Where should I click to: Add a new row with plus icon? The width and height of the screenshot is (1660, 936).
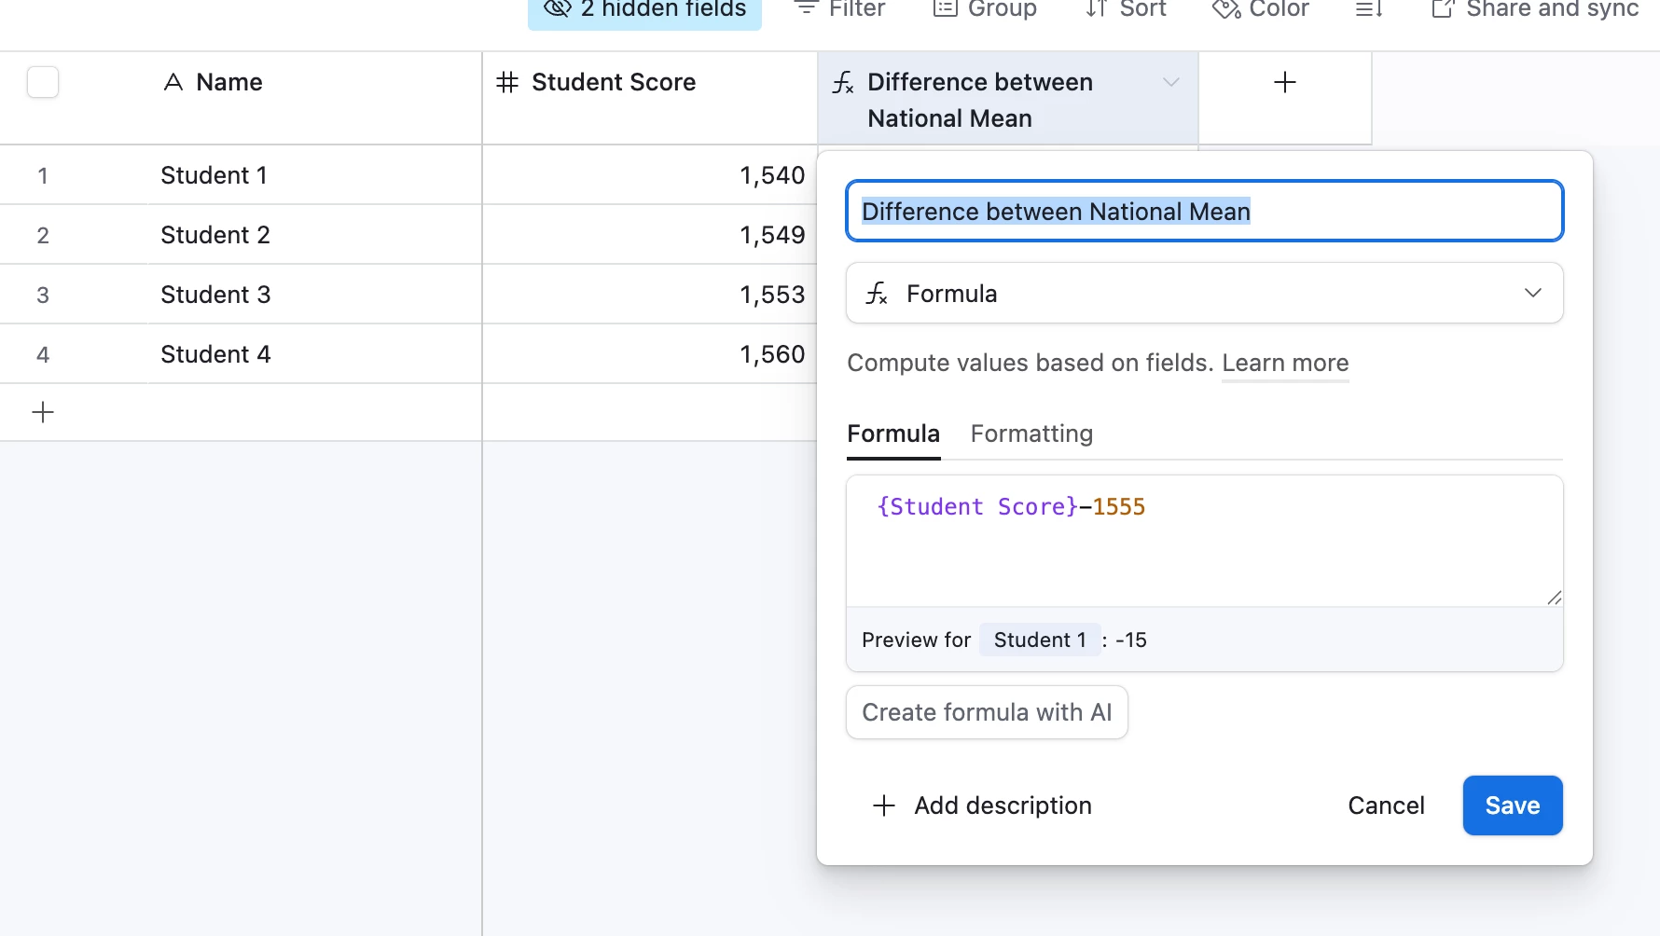click(x=43, y=412)
